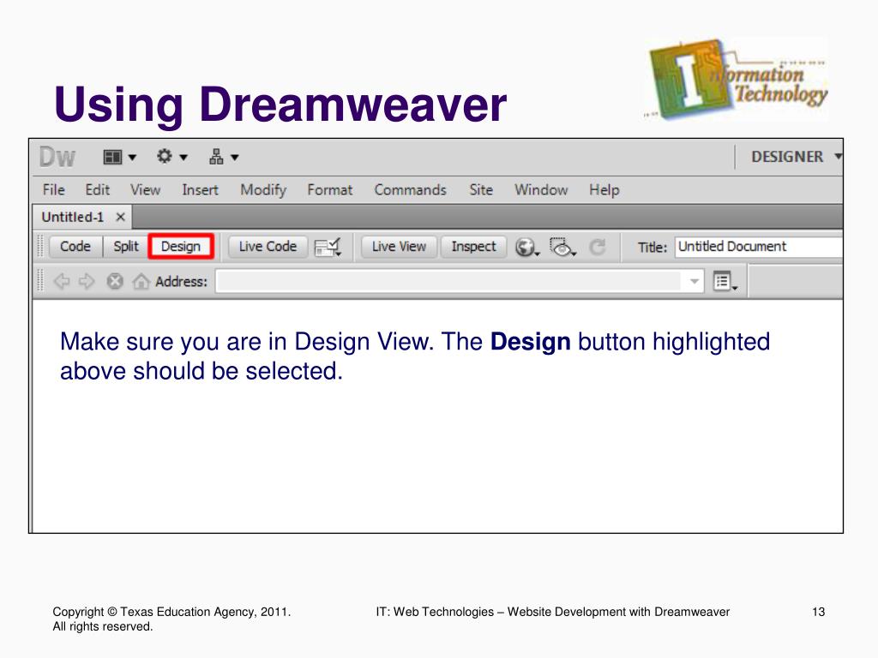This screenshot has width=878, height=658.
Task: Open the Site management icon menu
Action: point(224,158)
